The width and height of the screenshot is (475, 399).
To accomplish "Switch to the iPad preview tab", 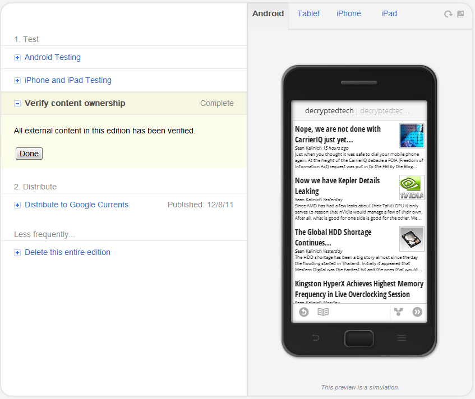I will [389, 13].
